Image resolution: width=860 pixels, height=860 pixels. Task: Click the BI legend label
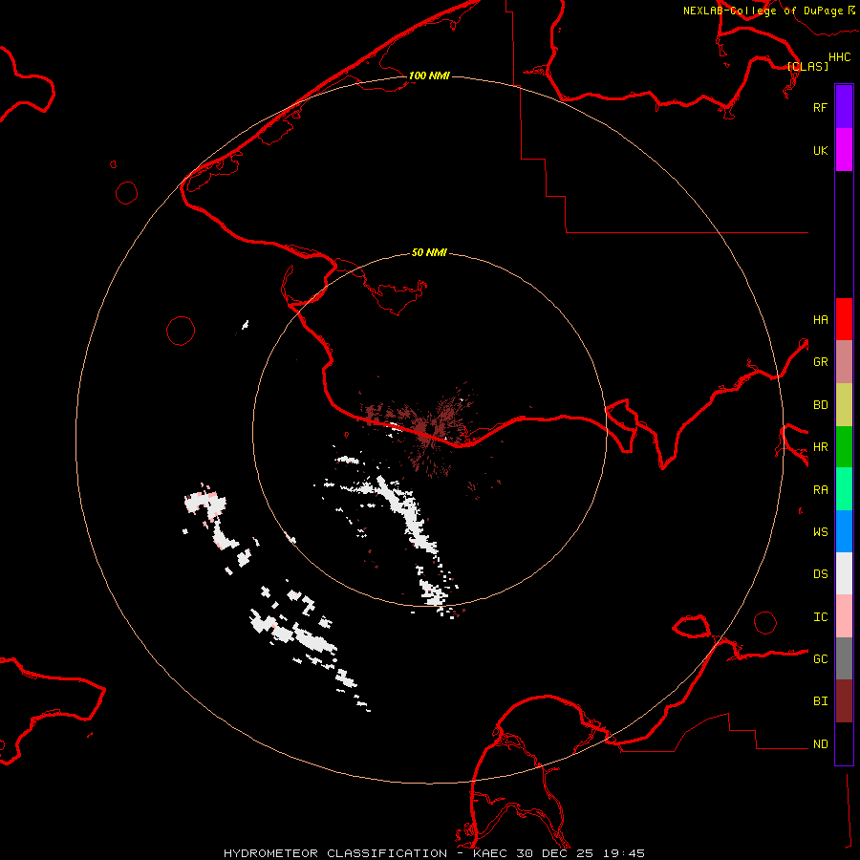coord(820,701)
